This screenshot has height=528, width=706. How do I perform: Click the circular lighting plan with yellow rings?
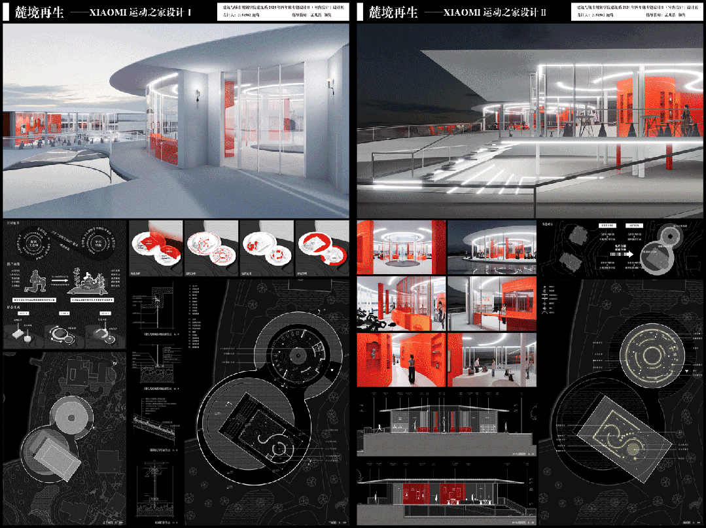click(652, 356)
